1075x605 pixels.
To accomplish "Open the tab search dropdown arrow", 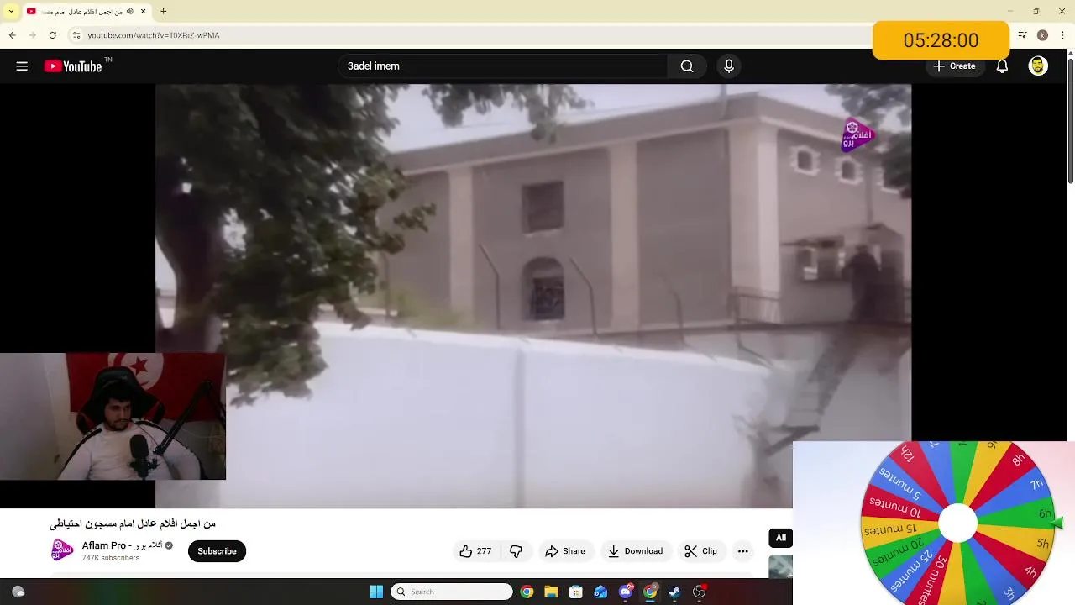I will click(11, 12).
